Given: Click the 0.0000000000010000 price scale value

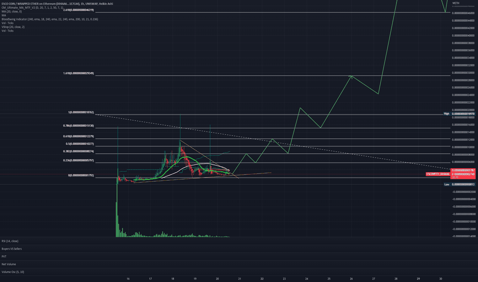Looking at the screenshot, I should 463,147.
